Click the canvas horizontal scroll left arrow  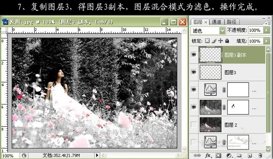coord(103,155)
